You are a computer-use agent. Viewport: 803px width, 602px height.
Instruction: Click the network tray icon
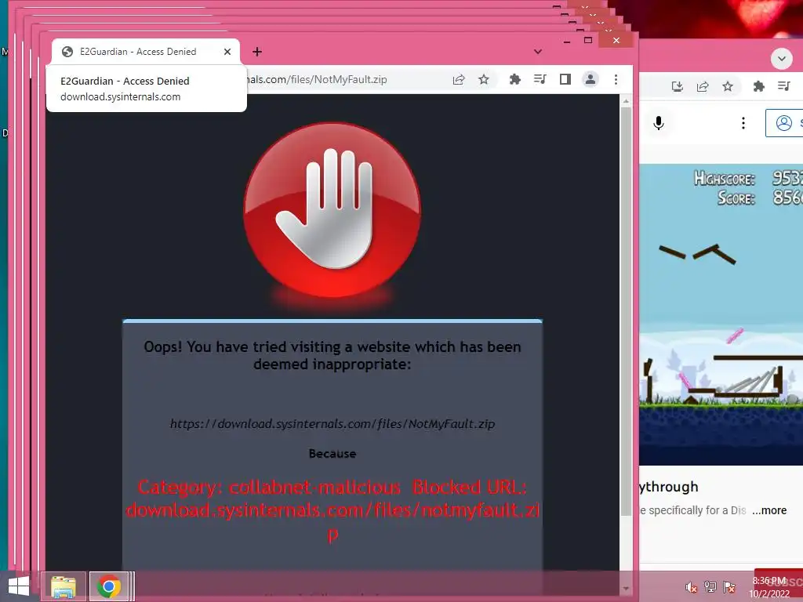pos(710,587)
